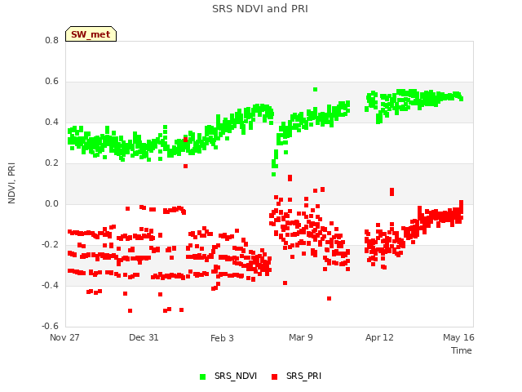Screen dimensions: 522x392
Task: Click the -0.4 y-axis tick label
Action: click(50, 285)
